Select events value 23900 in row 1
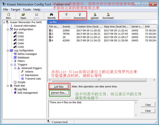Screen dimensions: 159x125 click(x=66, y=30)
